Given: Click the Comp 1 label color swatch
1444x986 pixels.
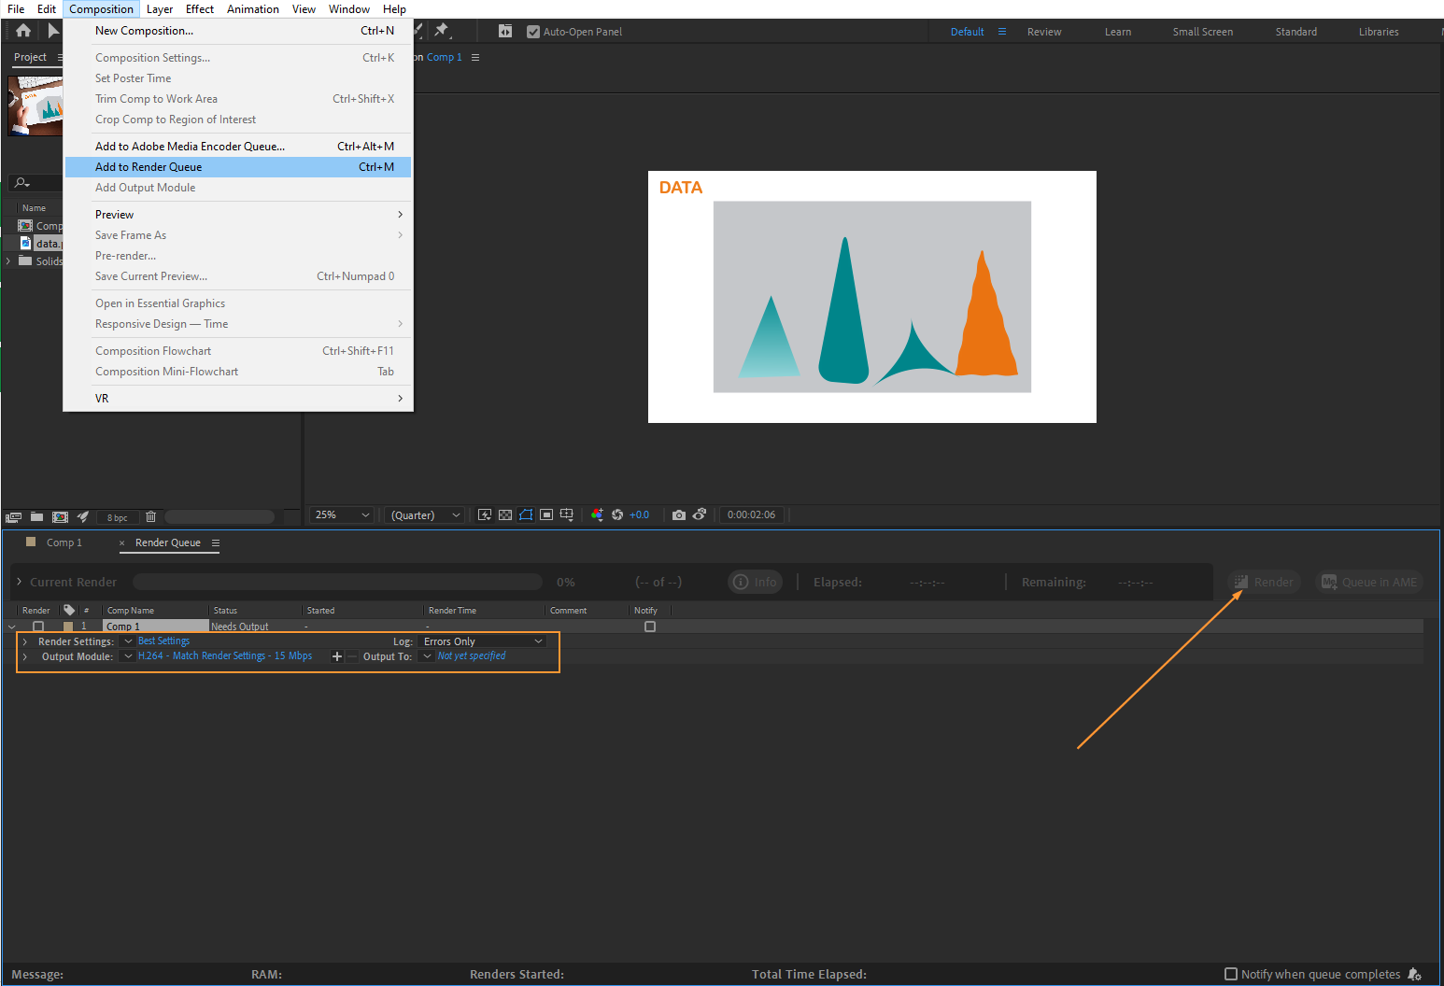Looking at the screenshot, I should point(68,627).
